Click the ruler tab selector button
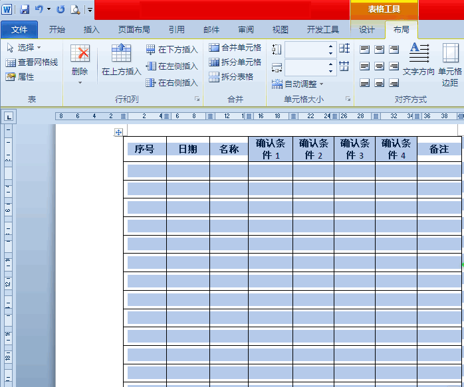Screen dimensions: 464x387 click(9, 117)
